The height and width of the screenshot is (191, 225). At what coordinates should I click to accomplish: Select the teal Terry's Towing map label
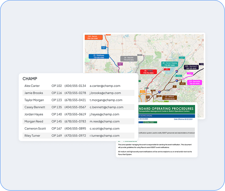click(x=170, y=64)
